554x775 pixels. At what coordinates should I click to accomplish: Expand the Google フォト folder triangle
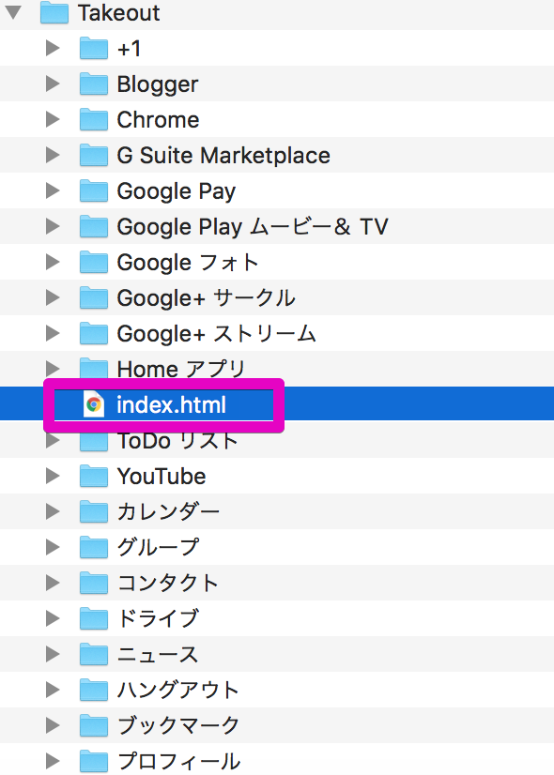click(x=53, y=262)
